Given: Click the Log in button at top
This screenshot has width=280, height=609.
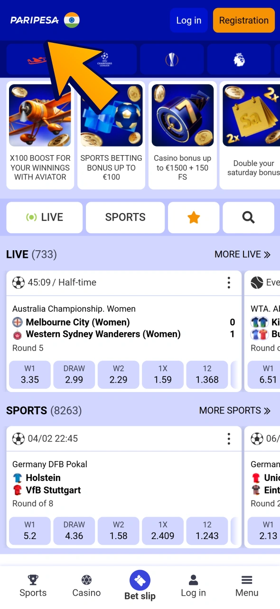Looking at the screenshot, I should tap(188, 20).
